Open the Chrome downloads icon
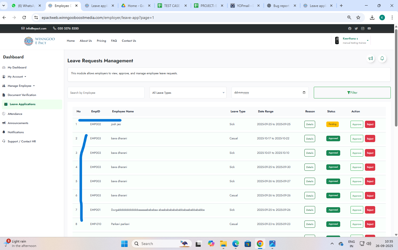Image resolution: width=398 pixels, height=250 pixels. tap(372, 18)
